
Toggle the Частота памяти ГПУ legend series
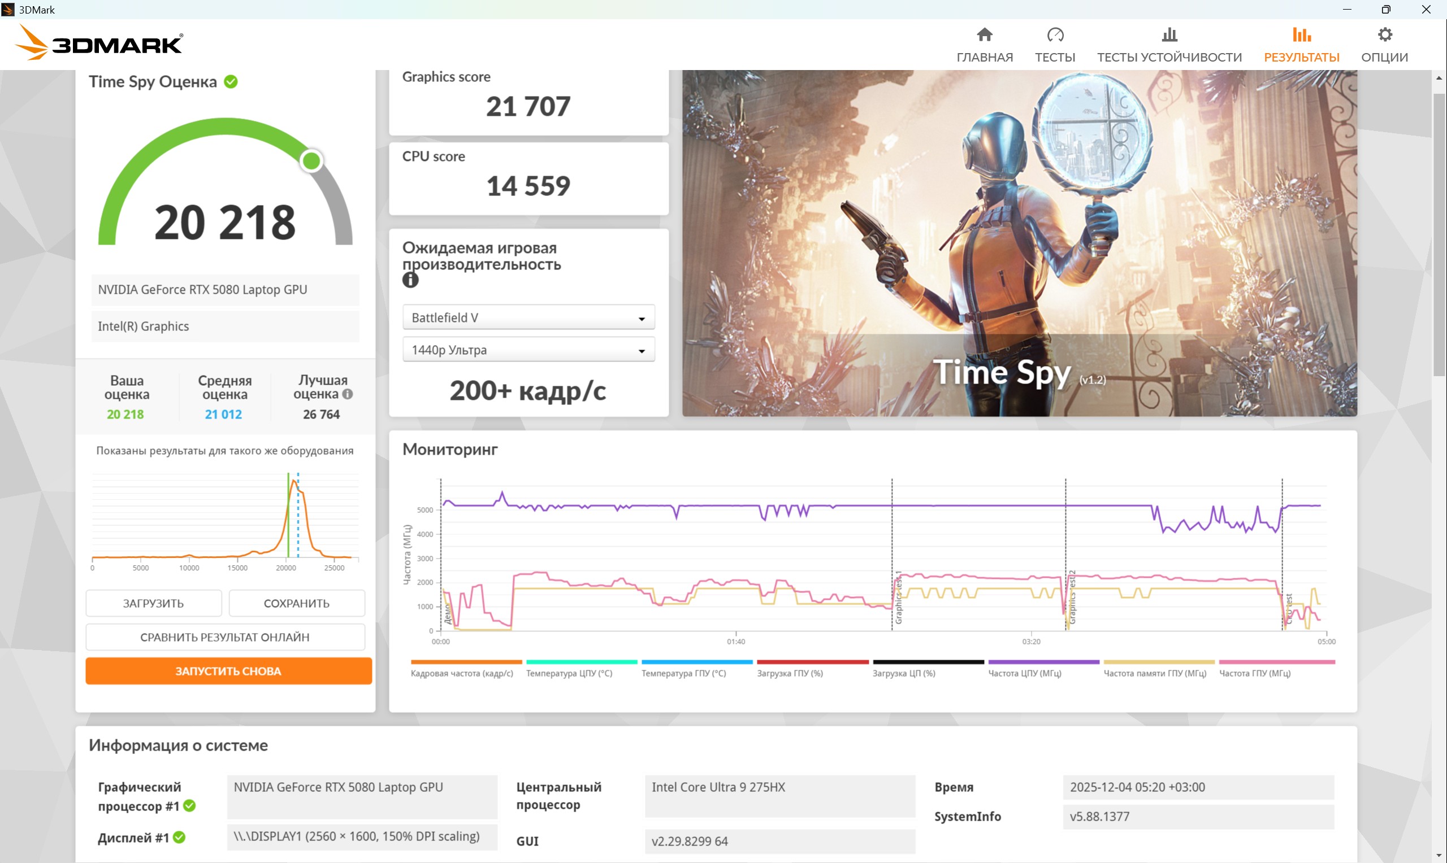(x=1158, y=669)
